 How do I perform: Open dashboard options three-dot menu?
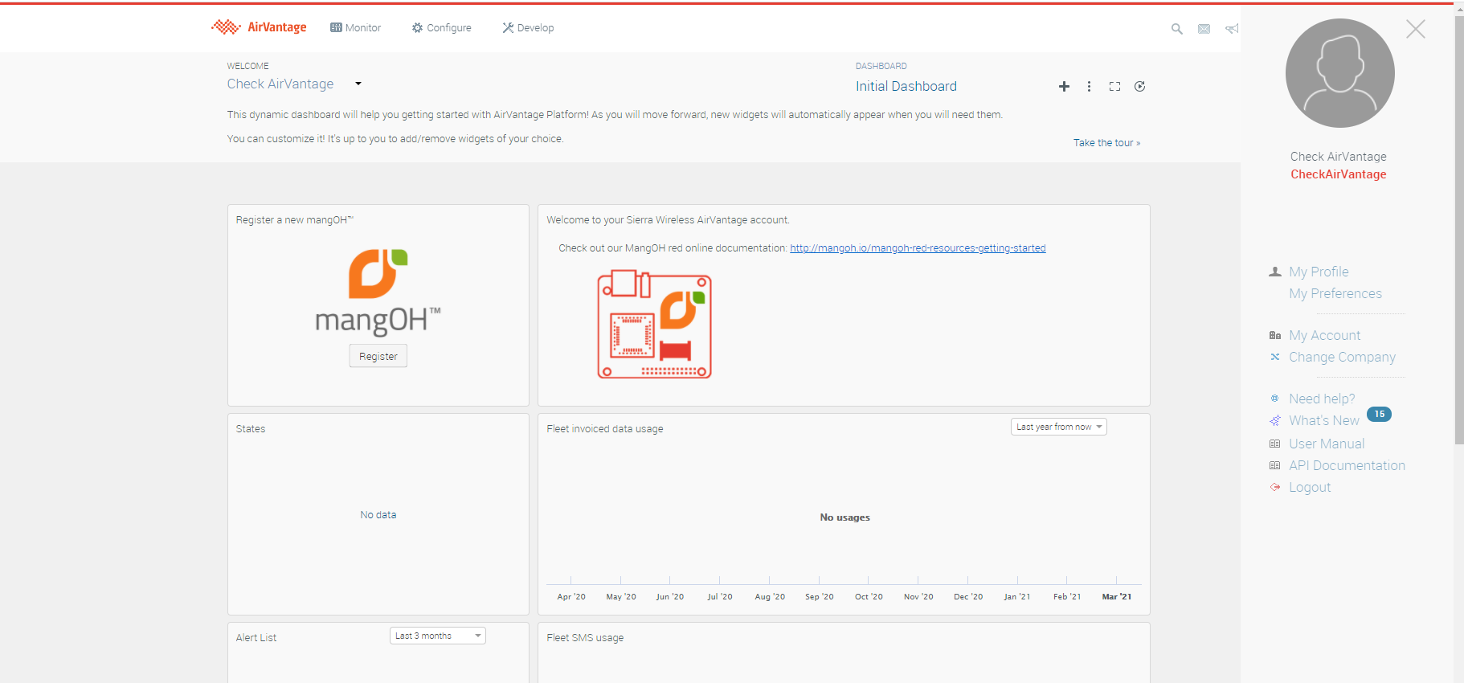[x=1089, y=86]
